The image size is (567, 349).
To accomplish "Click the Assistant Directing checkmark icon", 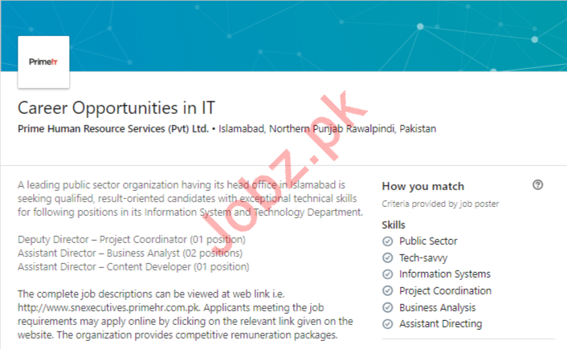I will pos(388,324).
